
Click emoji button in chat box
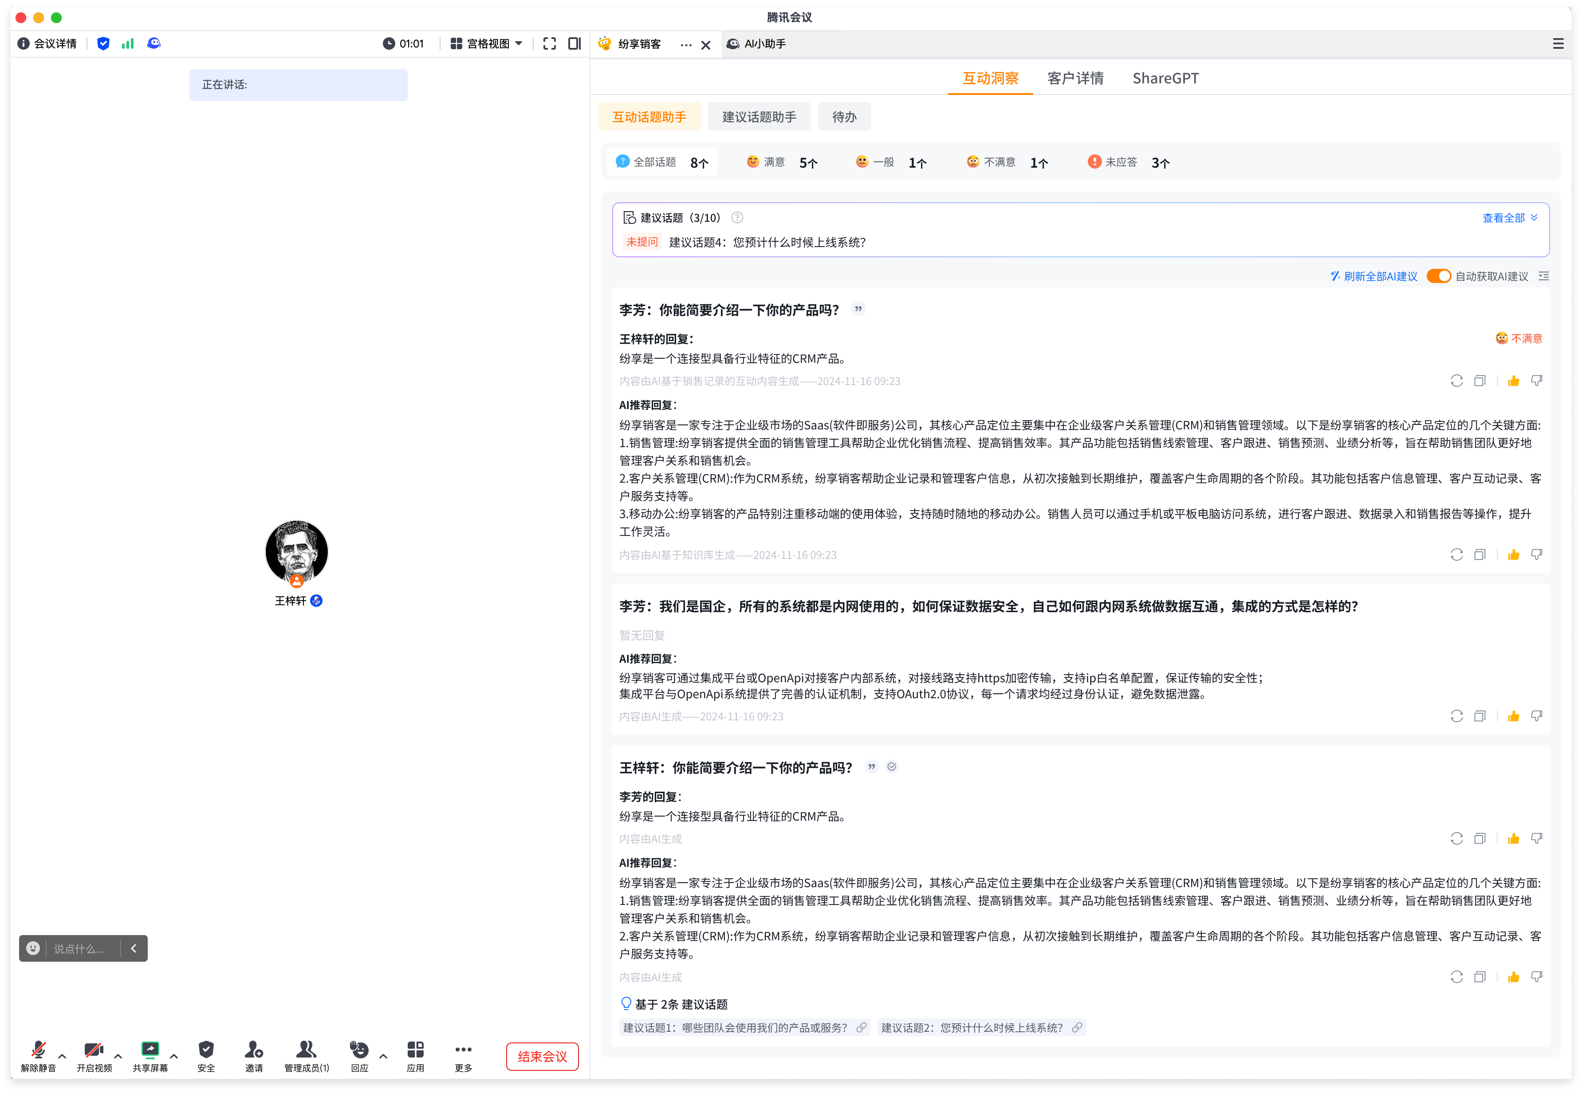[33, 948]
